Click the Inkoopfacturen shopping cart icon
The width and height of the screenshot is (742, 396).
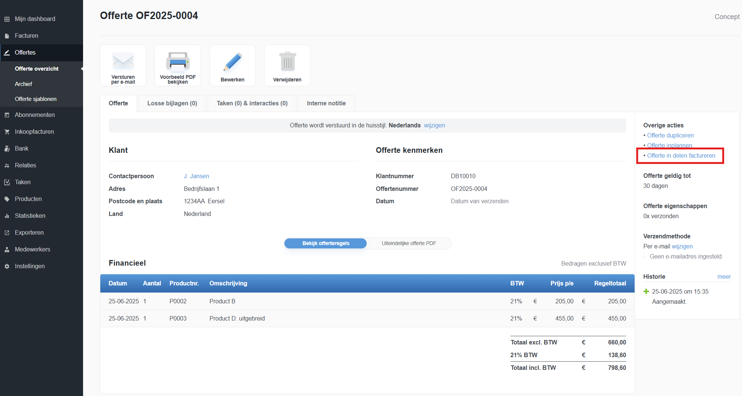pos(7,132)
